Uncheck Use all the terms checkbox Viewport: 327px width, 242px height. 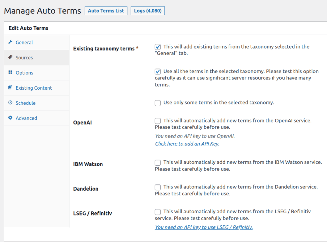coord(158,72)
